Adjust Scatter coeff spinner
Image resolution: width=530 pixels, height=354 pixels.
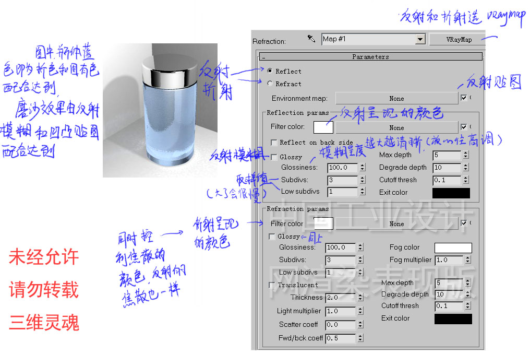point(360,325)
